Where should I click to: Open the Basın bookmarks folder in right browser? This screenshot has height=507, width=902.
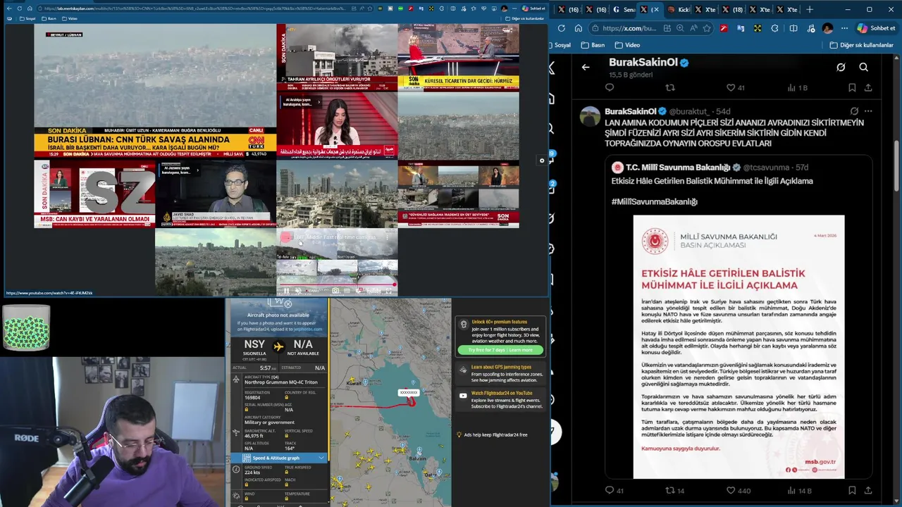pos(593,45)
